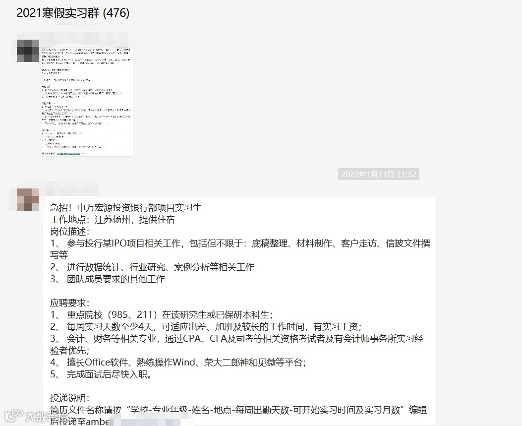The height and width of the screenshot is (426, 522).
Task: Click the 应聘要求 heading
Action: coord(69,303)
